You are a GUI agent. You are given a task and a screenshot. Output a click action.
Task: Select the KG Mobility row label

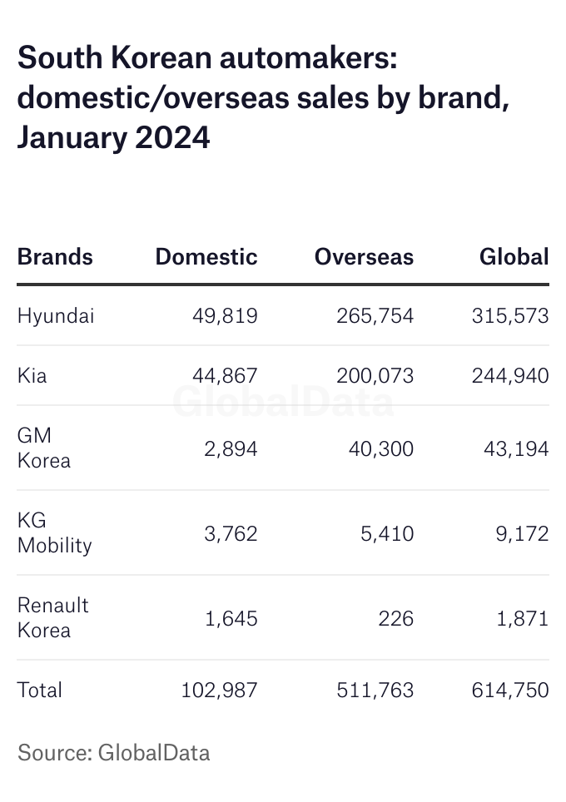(x=54, y=533)
